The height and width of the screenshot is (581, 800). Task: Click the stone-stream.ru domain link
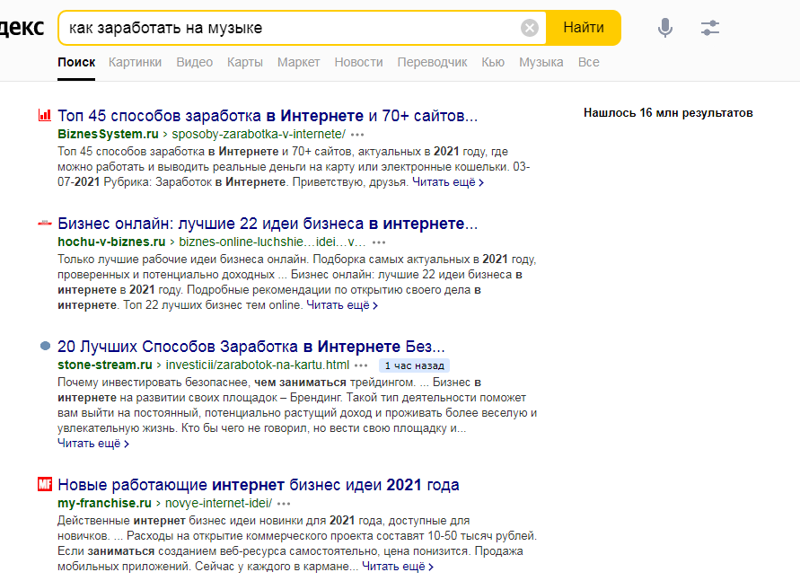point(104,365)
